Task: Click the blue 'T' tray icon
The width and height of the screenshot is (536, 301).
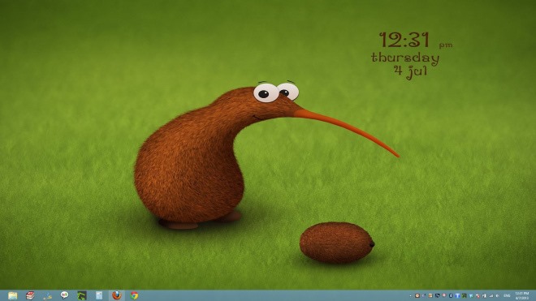Action: click(x=457, y=296)
